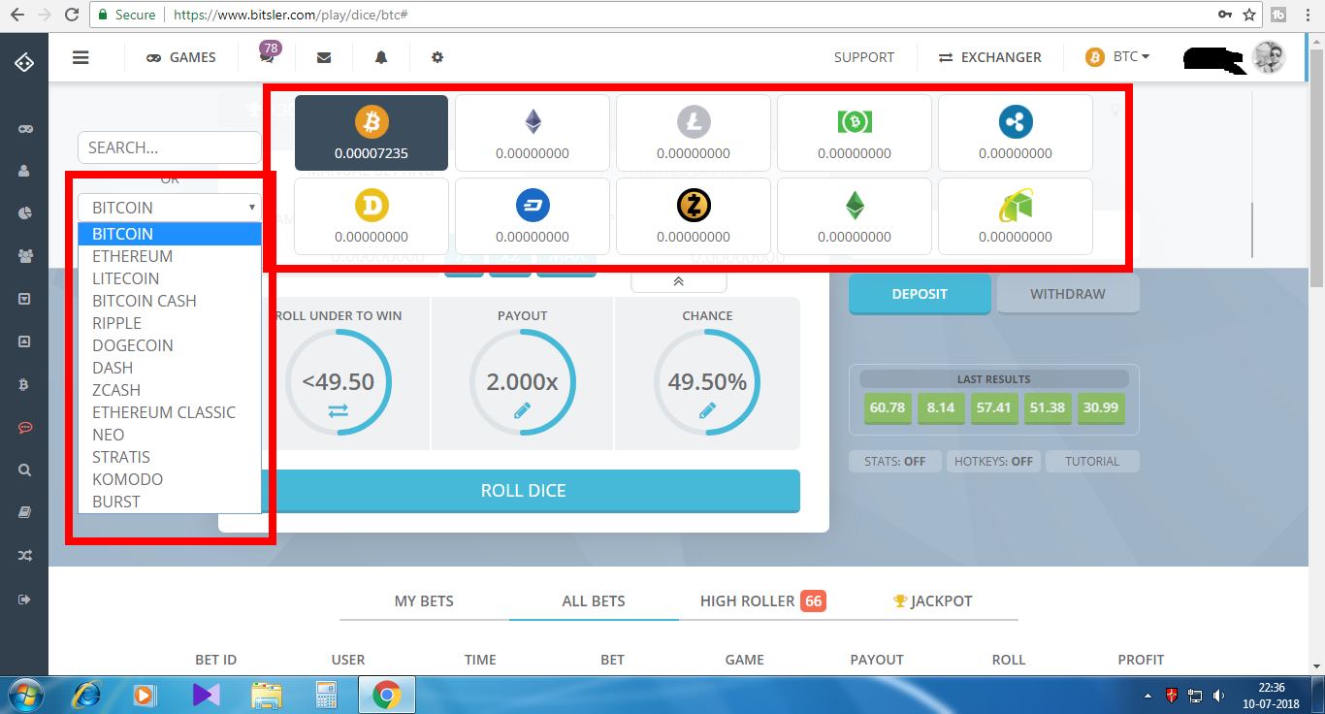Open the GAMES menu
Image resolution: width=1325 pixels, height=714 pixels.
point(181,57)
